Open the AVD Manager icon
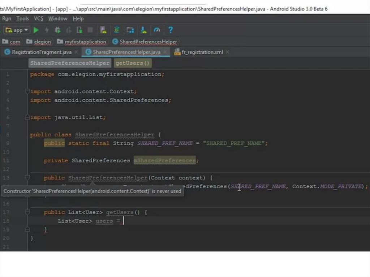Screen dimensions: 370x277 click(103, 30)
